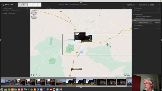Open other views dropdown arrow after map

pos(159,5)
